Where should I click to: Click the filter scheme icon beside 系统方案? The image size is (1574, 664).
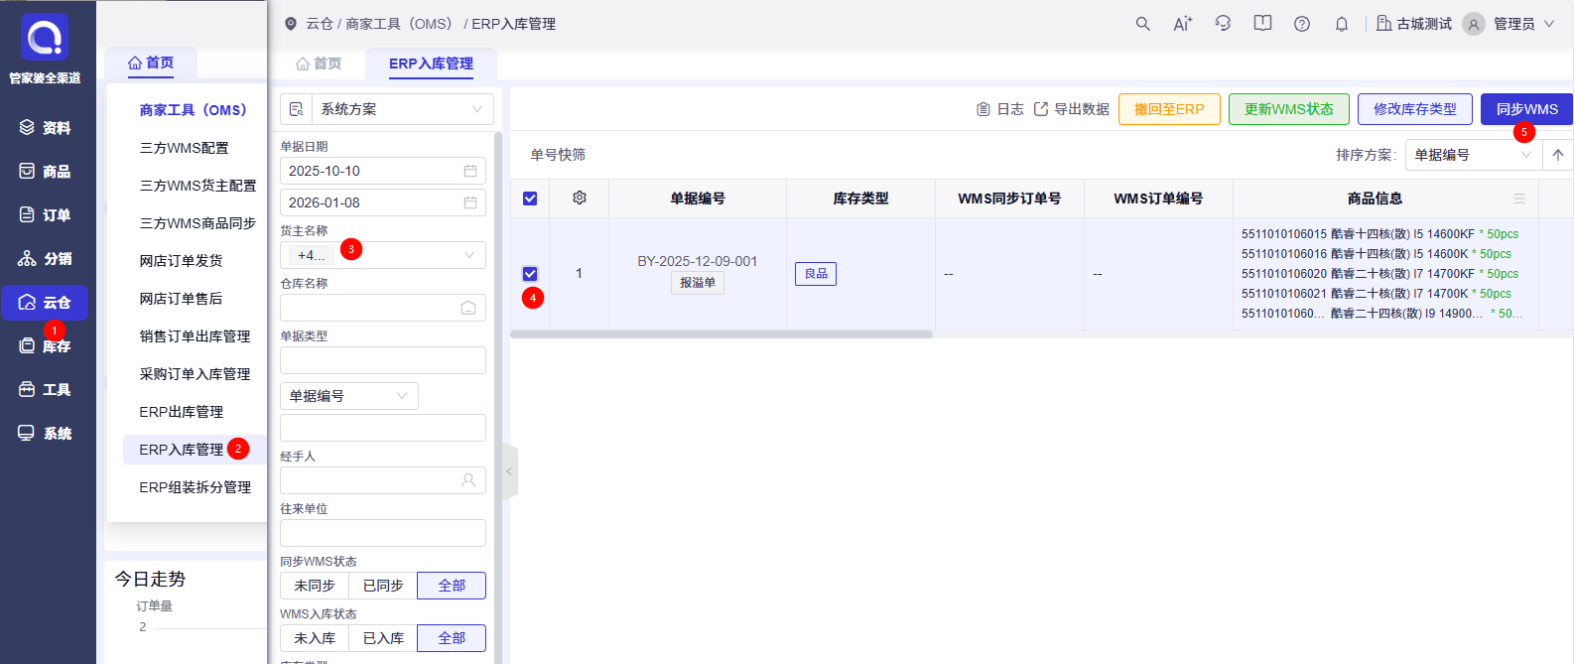[297, 109]
